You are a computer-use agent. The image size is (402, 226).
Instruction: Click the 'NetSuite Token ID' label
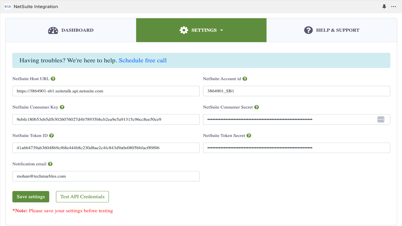pos(30,136)
